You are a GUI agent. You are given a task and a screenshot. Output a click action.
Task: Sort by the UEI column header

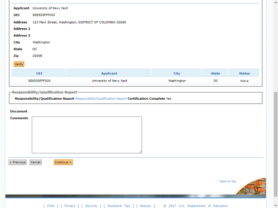click(x=39, y=73)
